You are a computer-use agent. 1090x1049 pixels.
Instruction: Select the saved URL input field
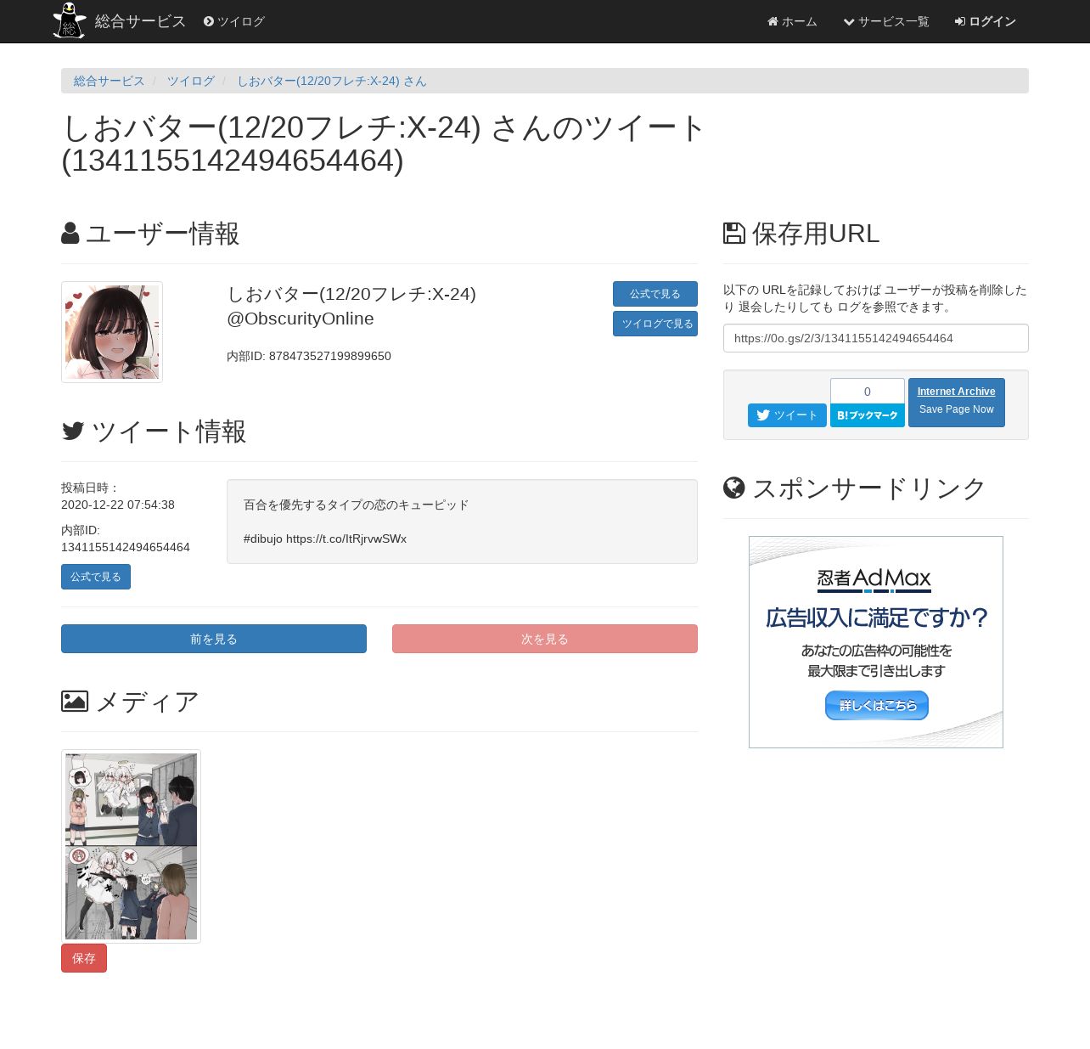(876, 338)
